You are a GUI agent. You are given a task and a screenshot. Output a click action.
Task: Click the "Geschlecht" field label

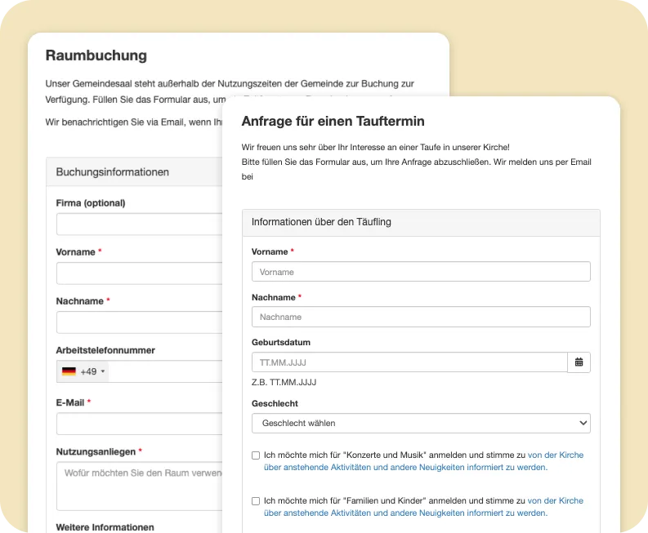point(275,403)
